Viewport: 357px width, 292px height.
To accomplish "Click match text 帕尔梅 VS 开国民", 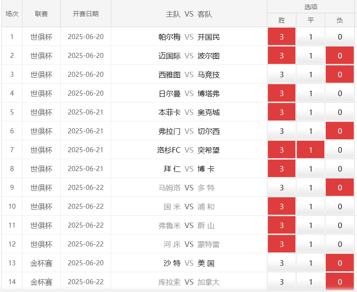I will click(189, 37).
